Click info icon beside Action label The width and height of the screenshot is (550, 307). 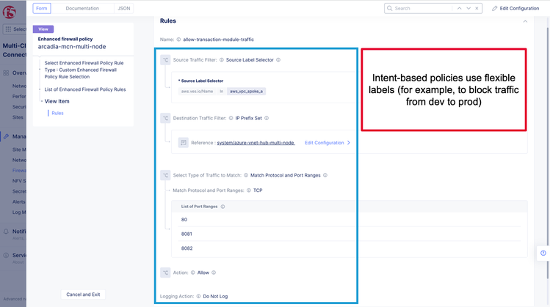click(192, 273)
